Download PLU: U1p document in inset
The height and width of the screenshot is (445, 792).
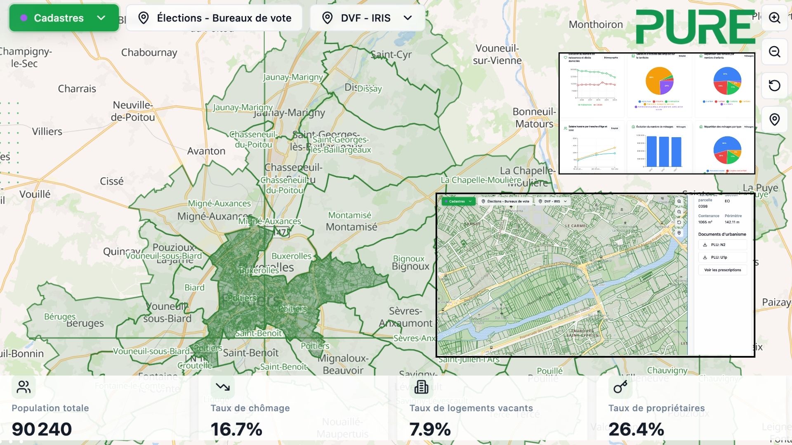(x=722, y=258)
